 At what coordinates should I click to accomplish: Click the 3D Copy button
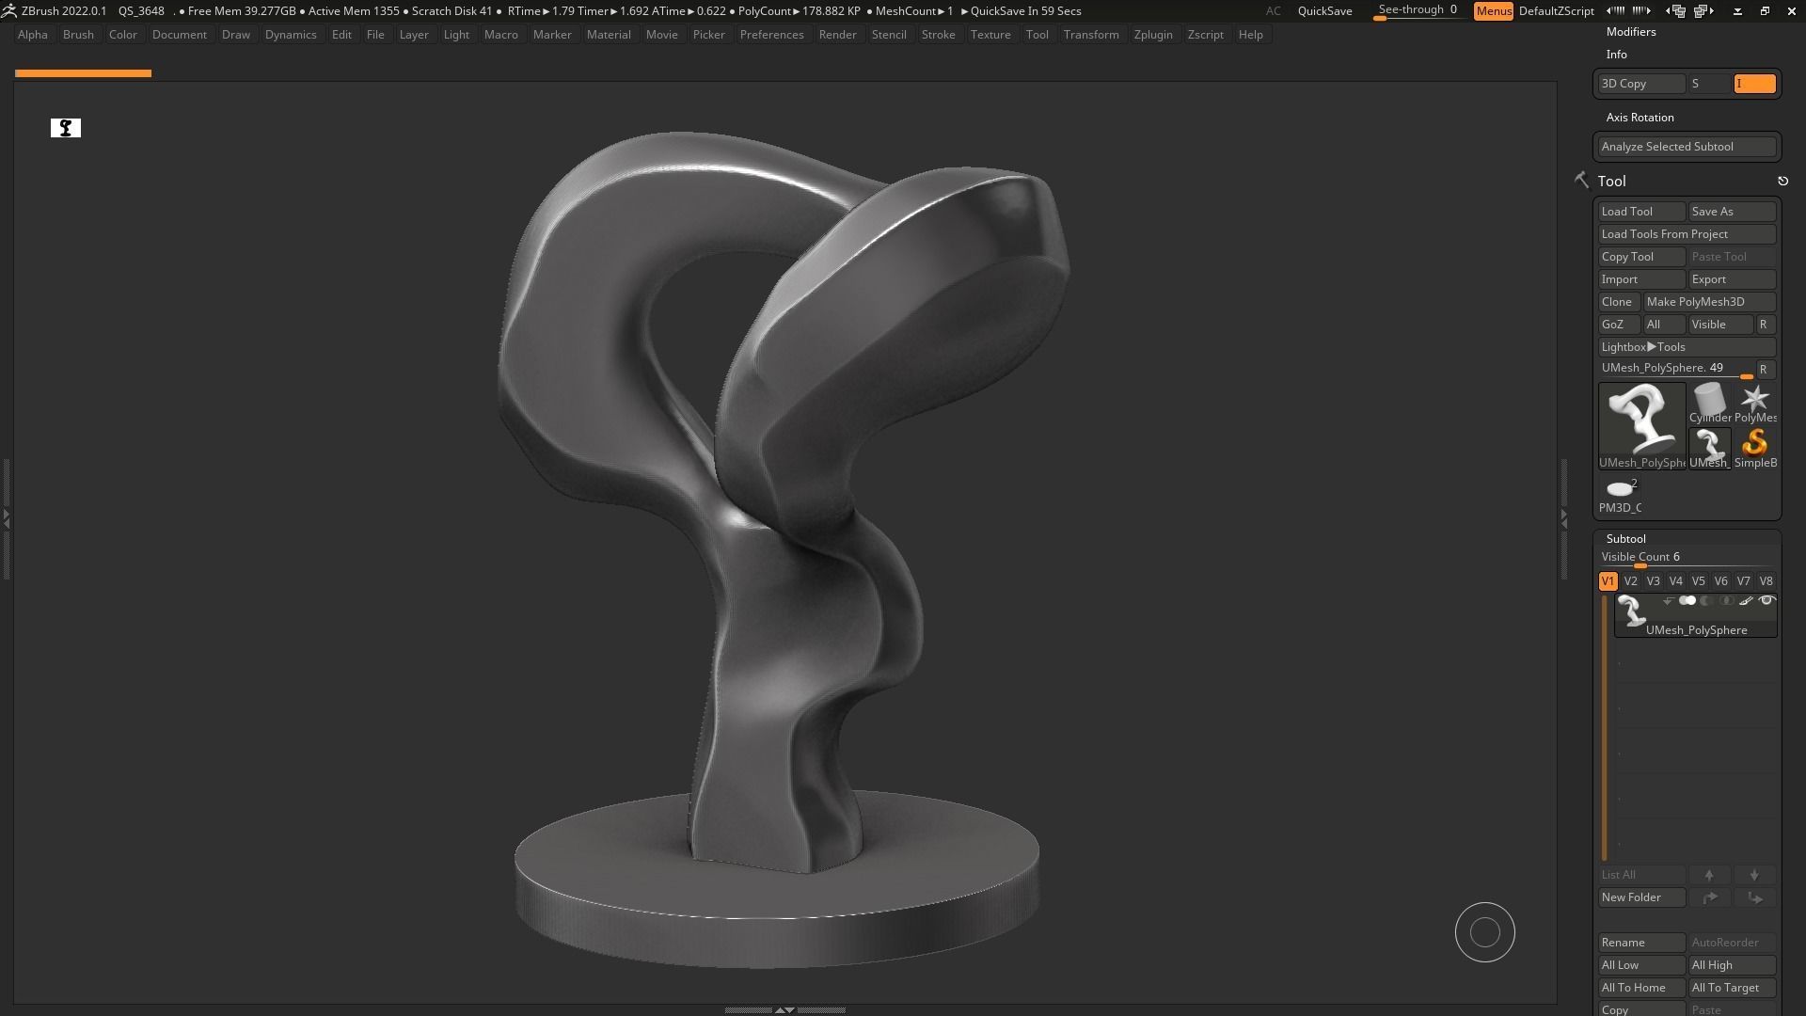click(1641, 84)
